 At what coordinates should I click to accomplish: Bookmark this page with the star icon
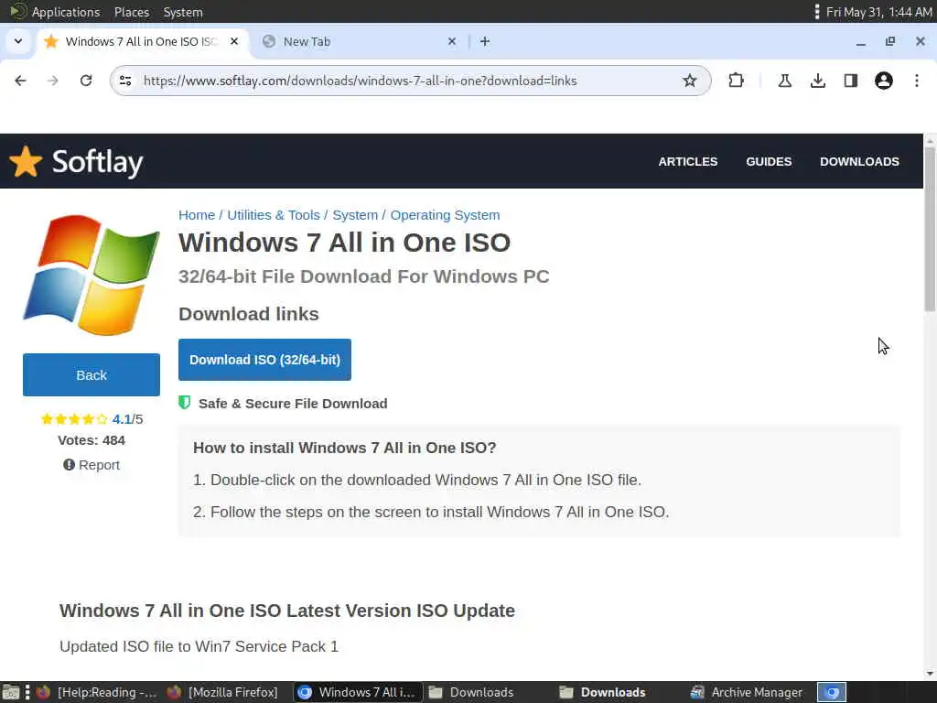point(690,81)
